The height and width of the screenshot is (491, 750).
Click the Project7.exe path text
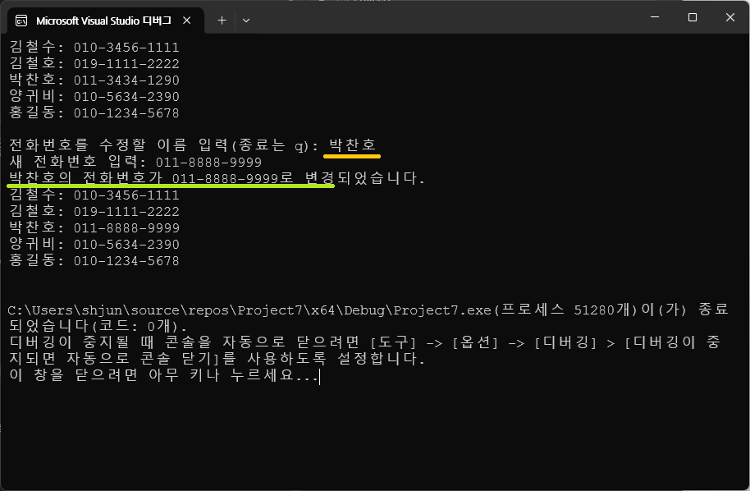tap(249, 310)
